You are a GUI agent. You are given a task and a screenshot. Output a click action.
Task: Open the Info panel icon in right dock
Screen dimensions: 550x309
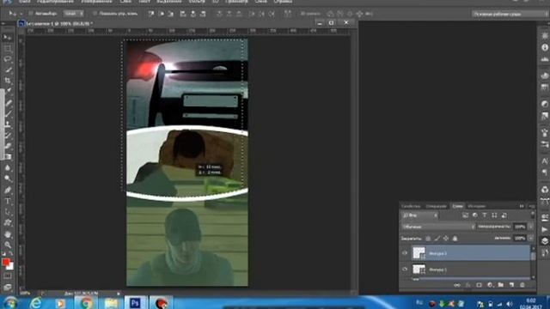[x=544, y=47]
